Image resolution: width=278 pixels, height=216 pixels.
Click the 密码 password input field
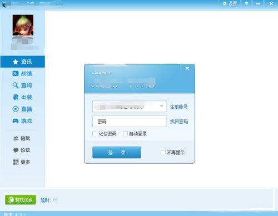(130, 122)
